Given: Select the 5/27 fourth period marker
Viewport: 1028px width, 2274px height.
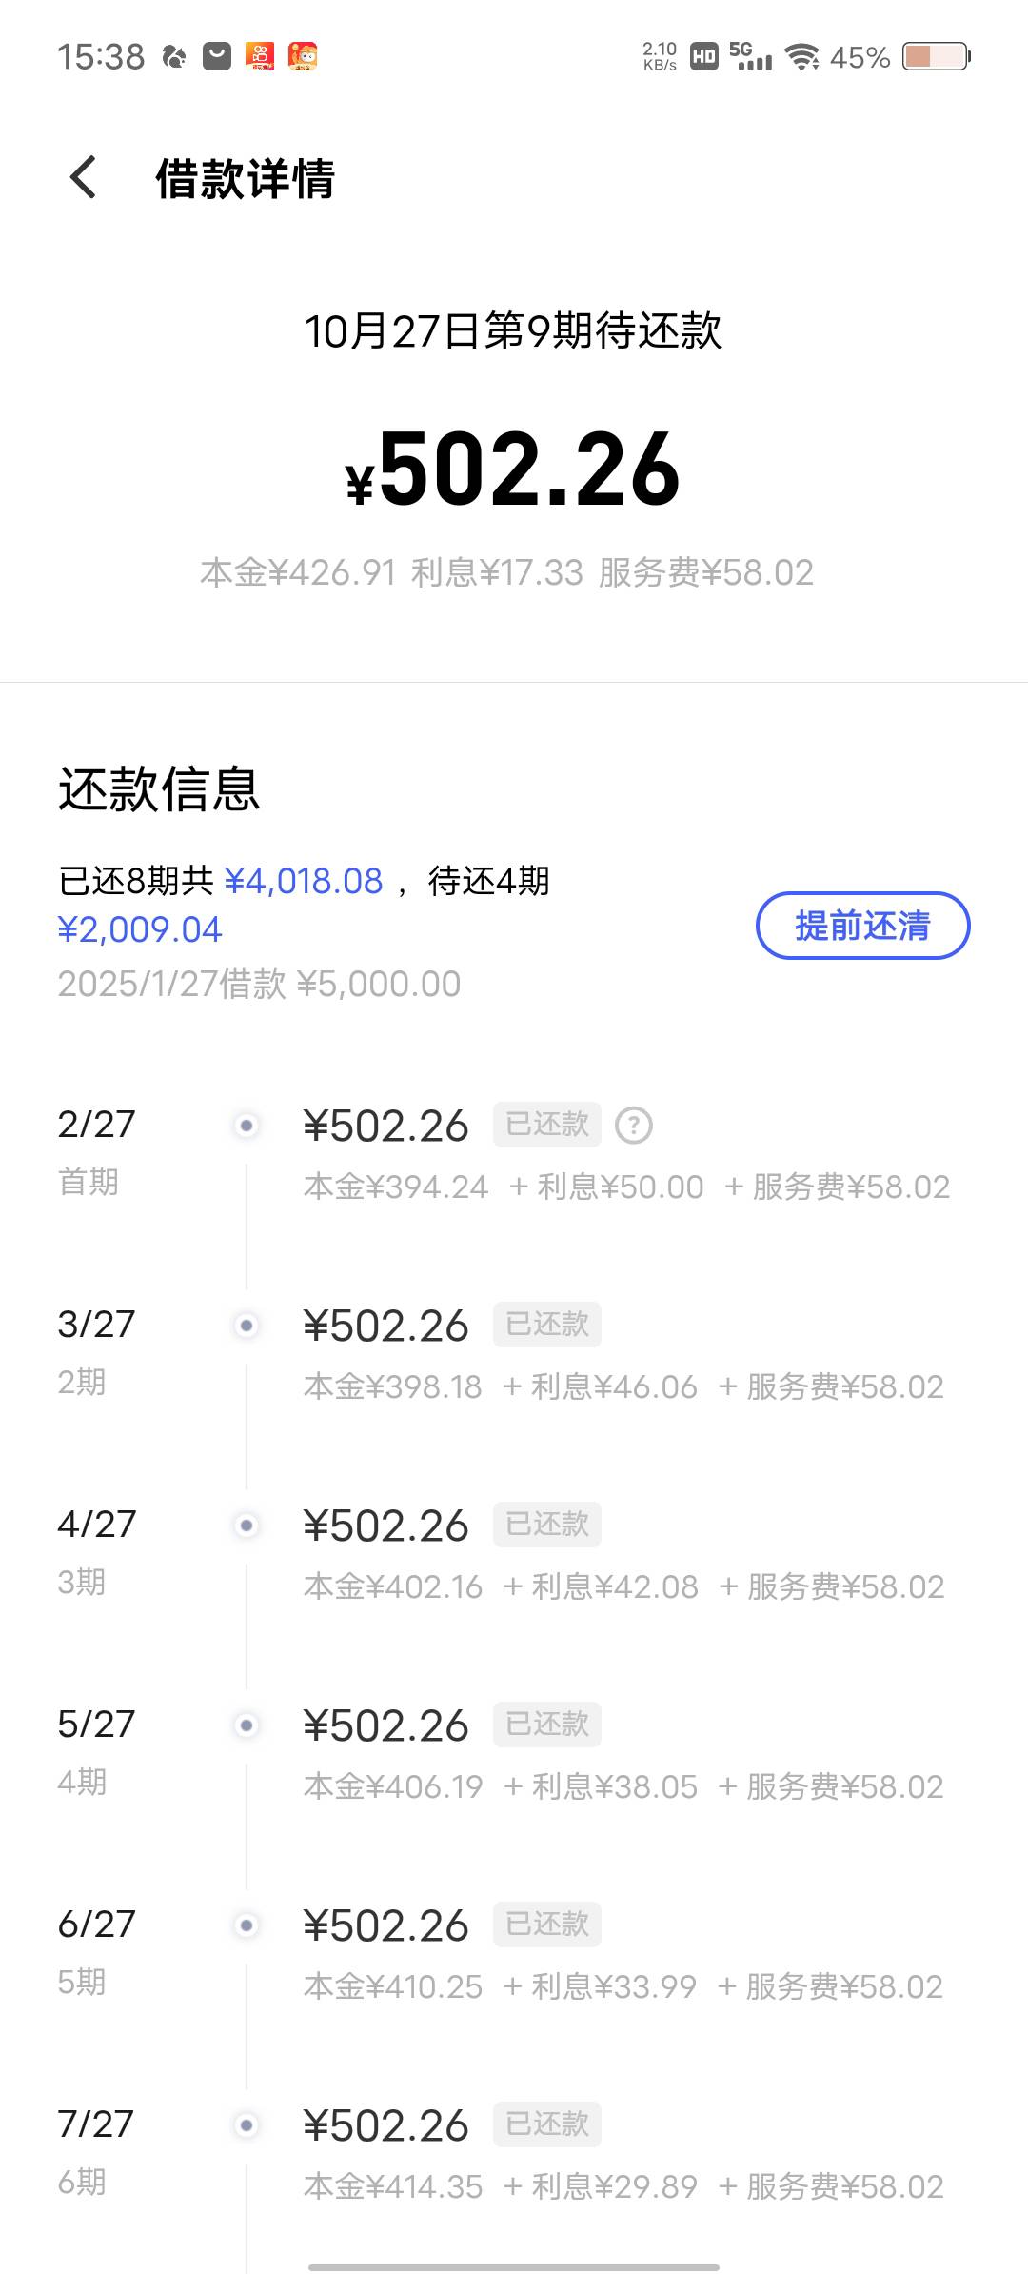Looking at the screenshot, I should coord(247,1725).
